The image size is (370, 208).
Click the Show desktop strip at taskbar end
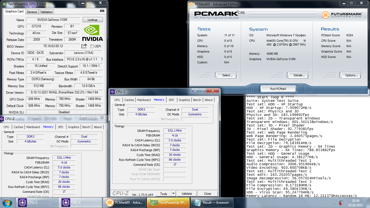click(368, 202)
